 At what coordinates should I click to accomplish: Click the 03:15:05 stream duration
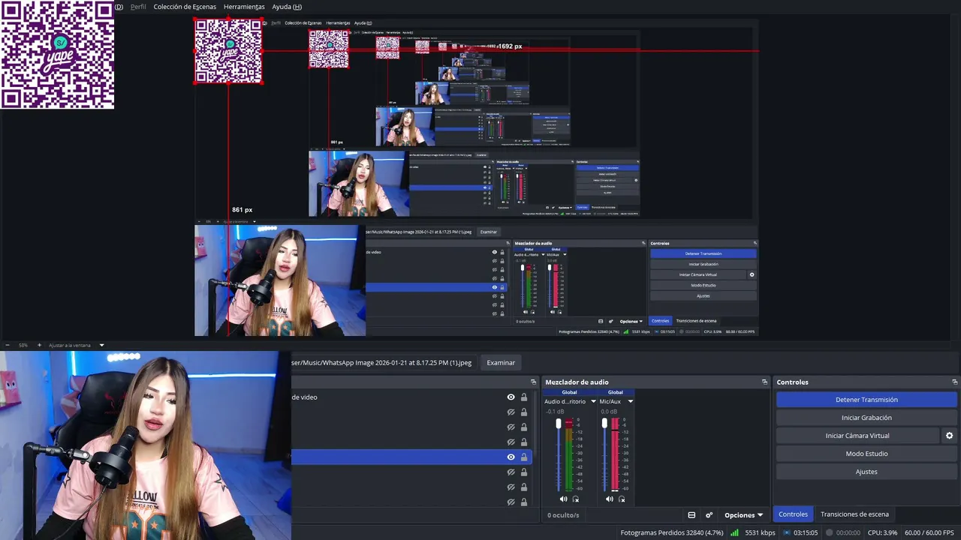(806, 532)
